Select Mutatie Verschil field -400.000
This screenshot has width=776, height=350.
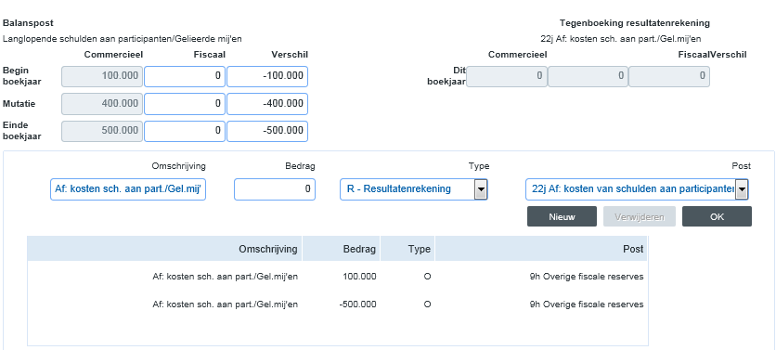pos(267,104)
